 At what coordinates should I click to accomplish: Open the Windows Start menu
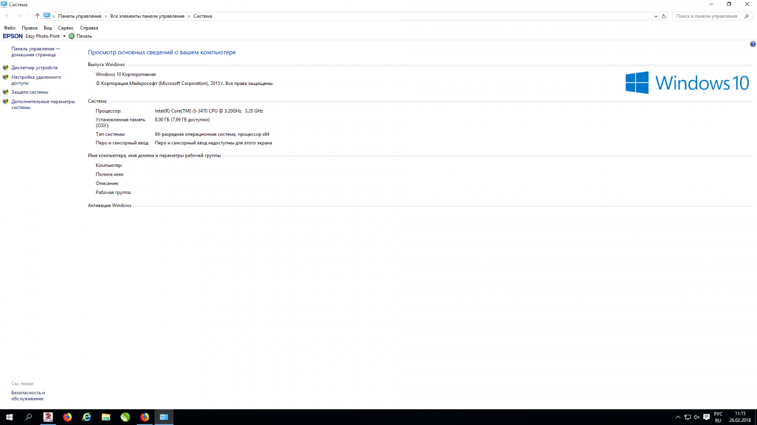coord(9,417)
